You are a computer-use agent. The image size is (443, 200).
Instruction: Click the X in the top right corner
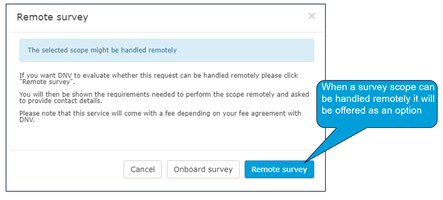312,16
